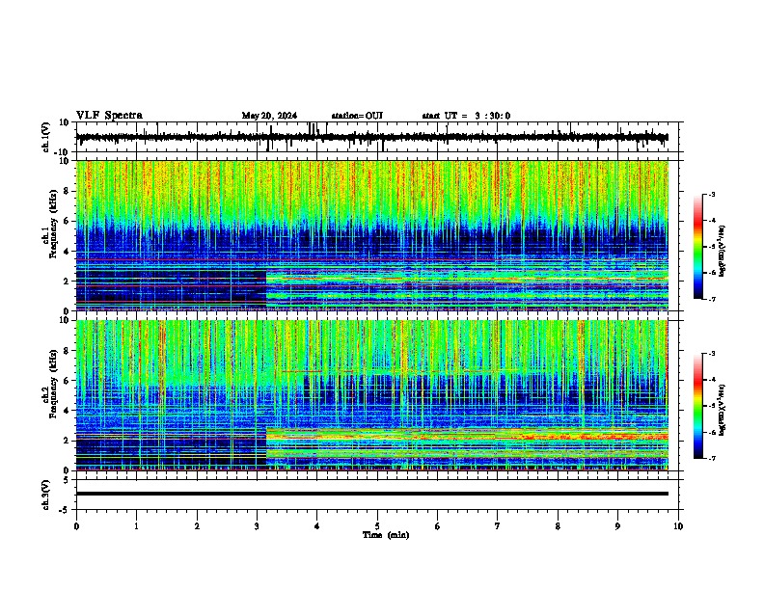Click the date "May 20, 2024"
This screenshot has height=590, width=764.
pos(269,116)
